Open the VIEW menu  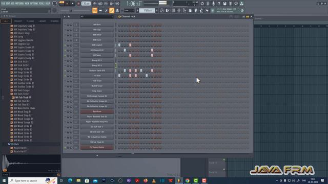click(27, 4)
